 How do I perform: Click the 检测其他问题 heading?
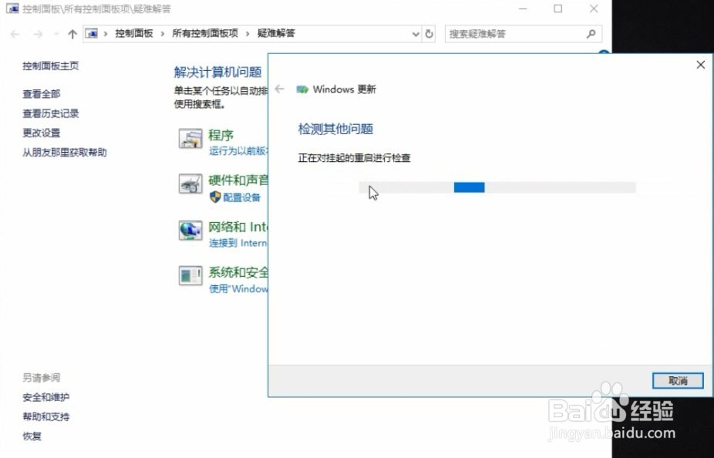click(x=335, y=129)
